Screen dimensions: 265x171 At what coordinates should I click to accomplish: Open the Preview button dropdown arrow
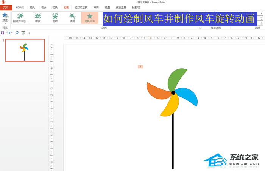coord(5,24)
